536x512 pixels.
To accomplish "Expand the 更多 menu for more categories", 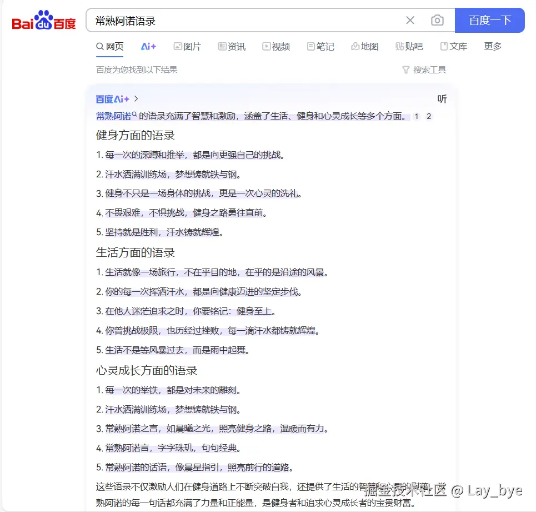I will [x=492, y=47].
